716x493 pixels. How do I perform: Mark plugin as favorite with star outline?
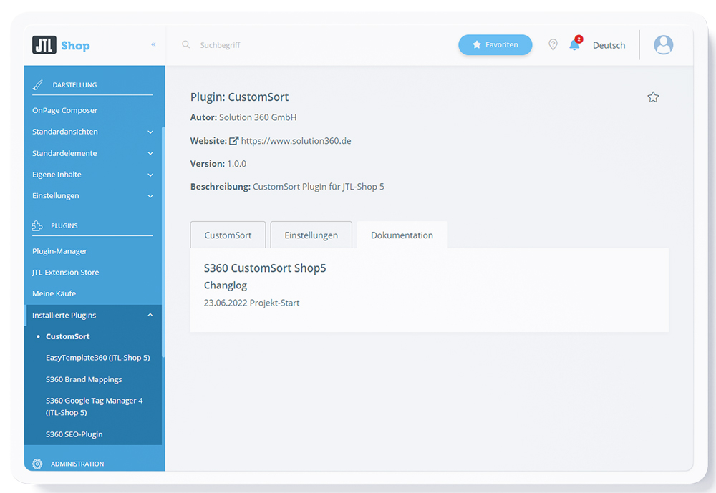653,97
